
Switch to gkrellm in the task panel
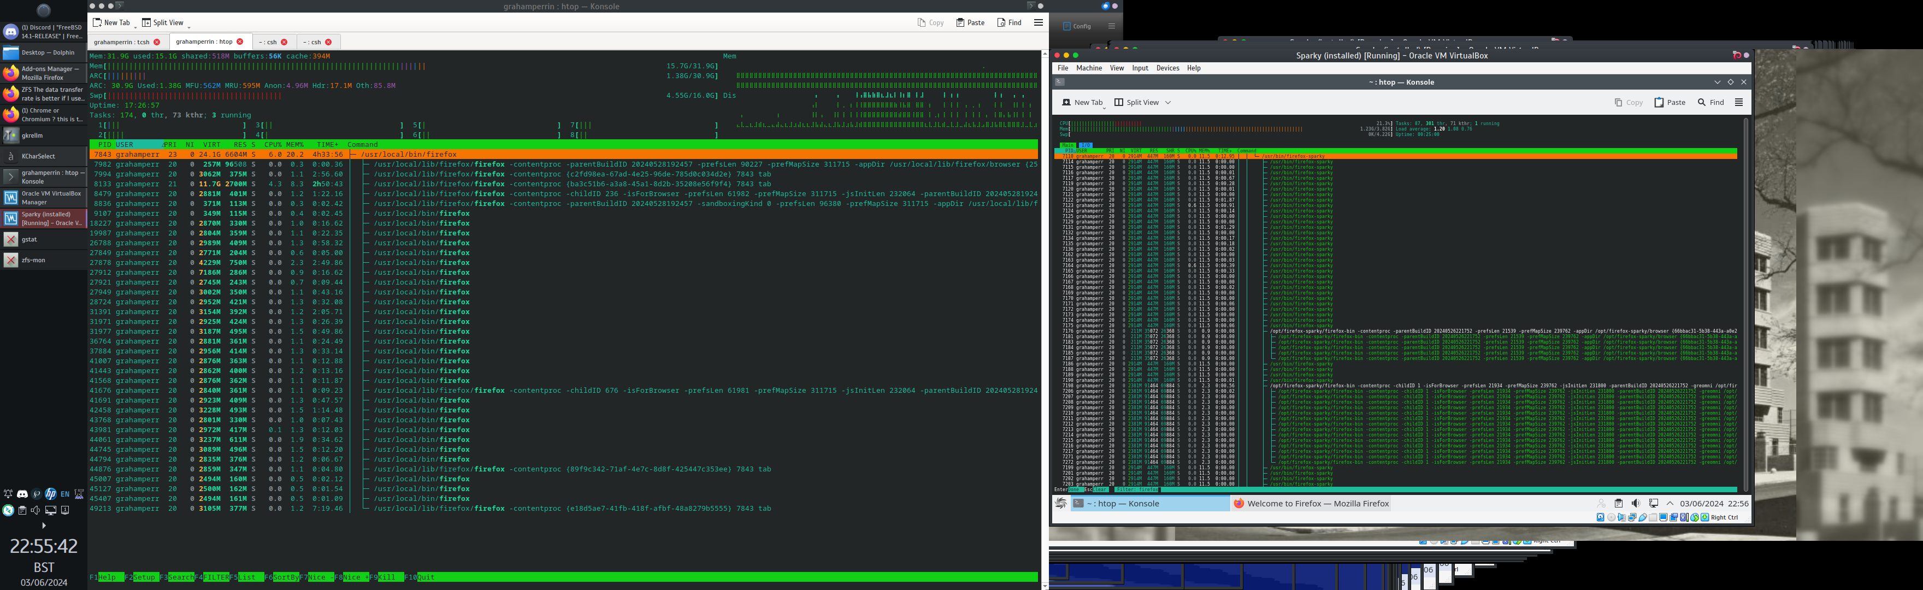coord(44,135)
